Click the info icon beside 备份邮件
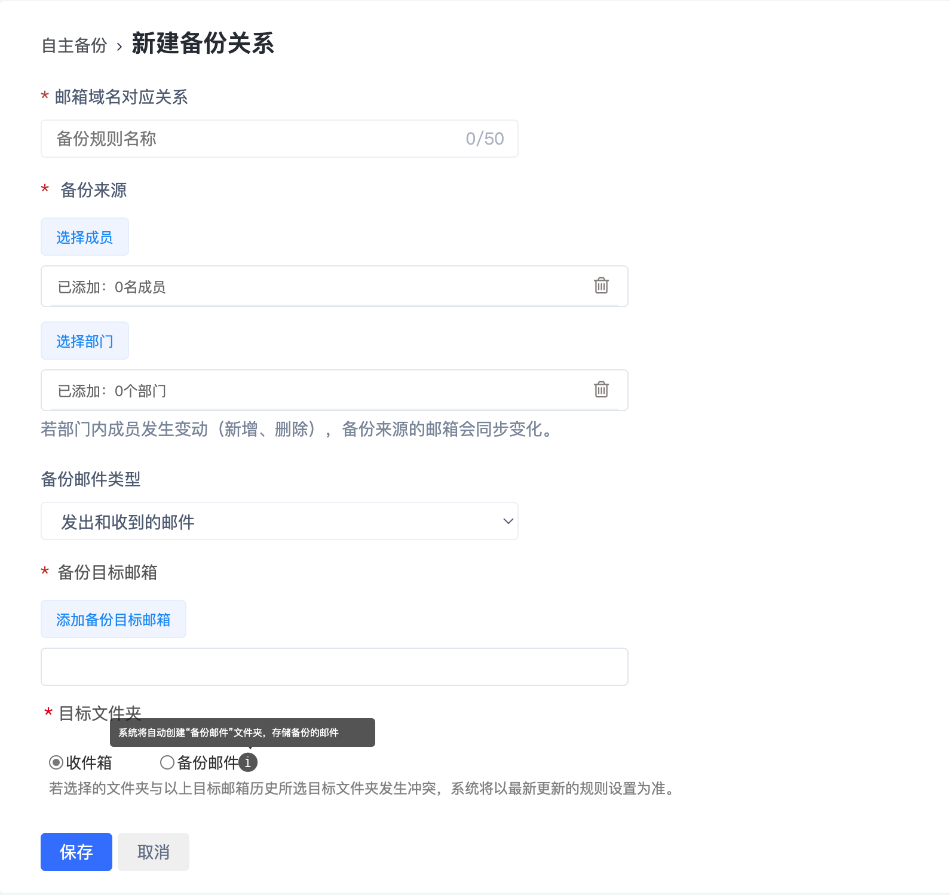Viewport: 950px width, 895px height. [x=248, y=762]
